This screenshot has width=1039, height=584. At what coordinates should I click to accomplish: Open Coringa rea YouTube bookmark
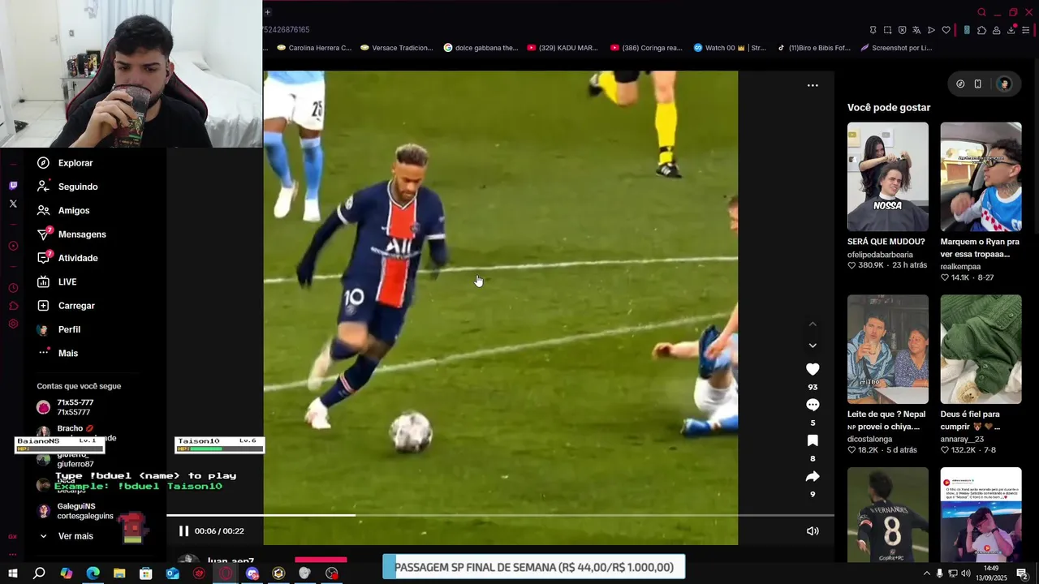pos(646,48)
